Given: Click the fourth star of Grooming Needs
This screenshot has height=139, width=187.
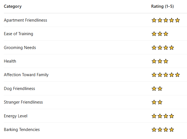Looking at the screenshot, I should click(172, 48).
